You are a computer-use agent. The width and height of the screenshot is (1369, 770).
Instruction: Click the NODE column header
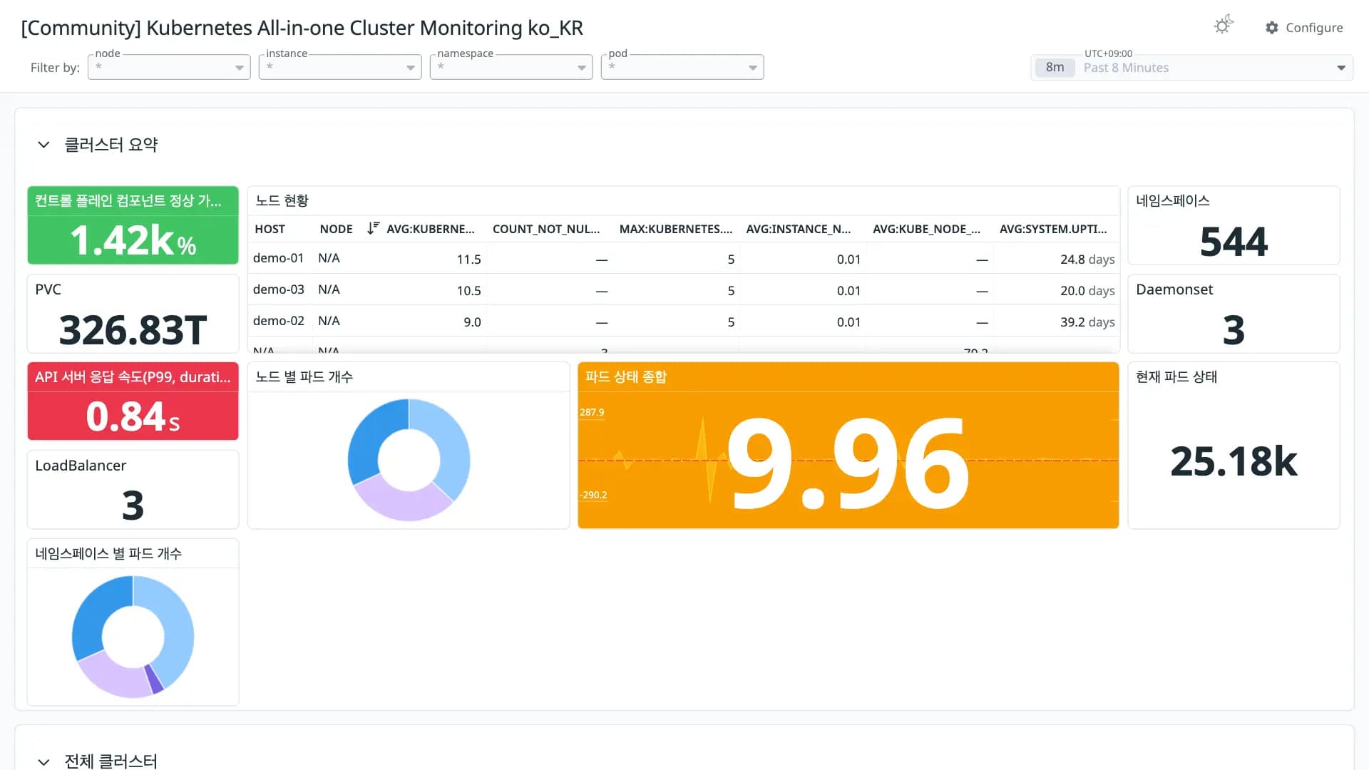(x=336, y=229)
